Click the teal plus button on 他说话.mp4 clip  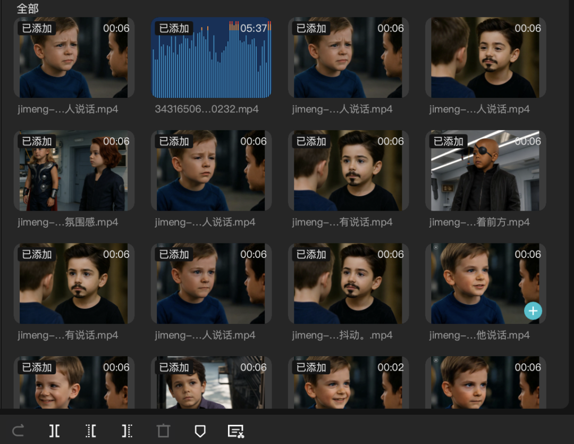(533, 311)
